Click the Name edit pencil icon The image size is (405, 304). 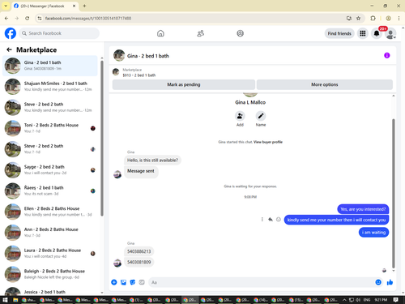261,116
